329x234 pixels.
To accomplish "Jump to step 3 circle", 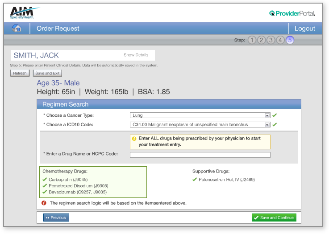I will pos(271,40).
